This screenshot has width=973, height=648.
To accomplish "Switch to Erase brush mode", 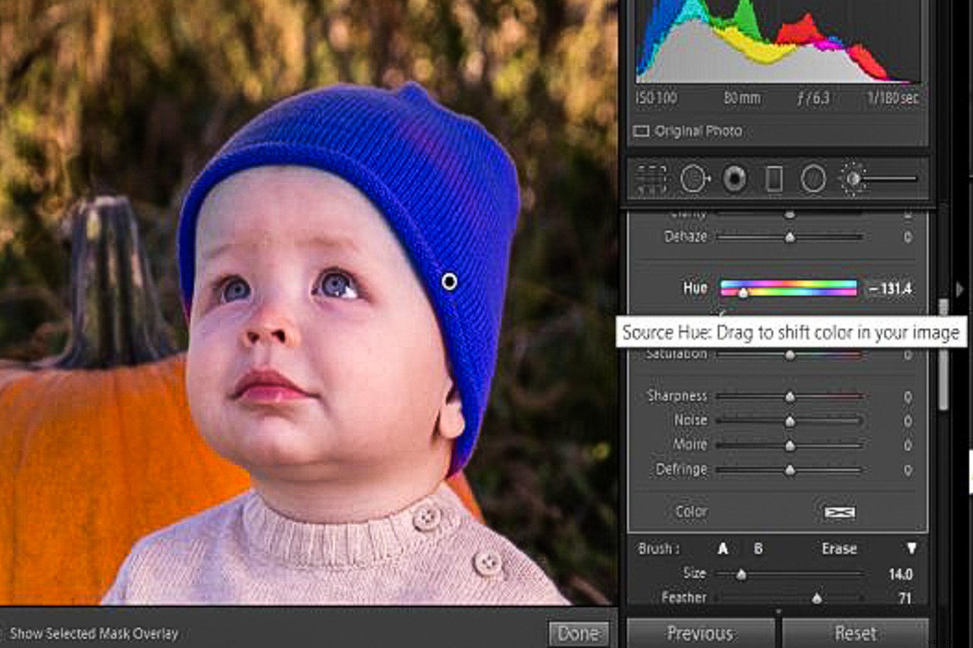I will coord(839,548).
